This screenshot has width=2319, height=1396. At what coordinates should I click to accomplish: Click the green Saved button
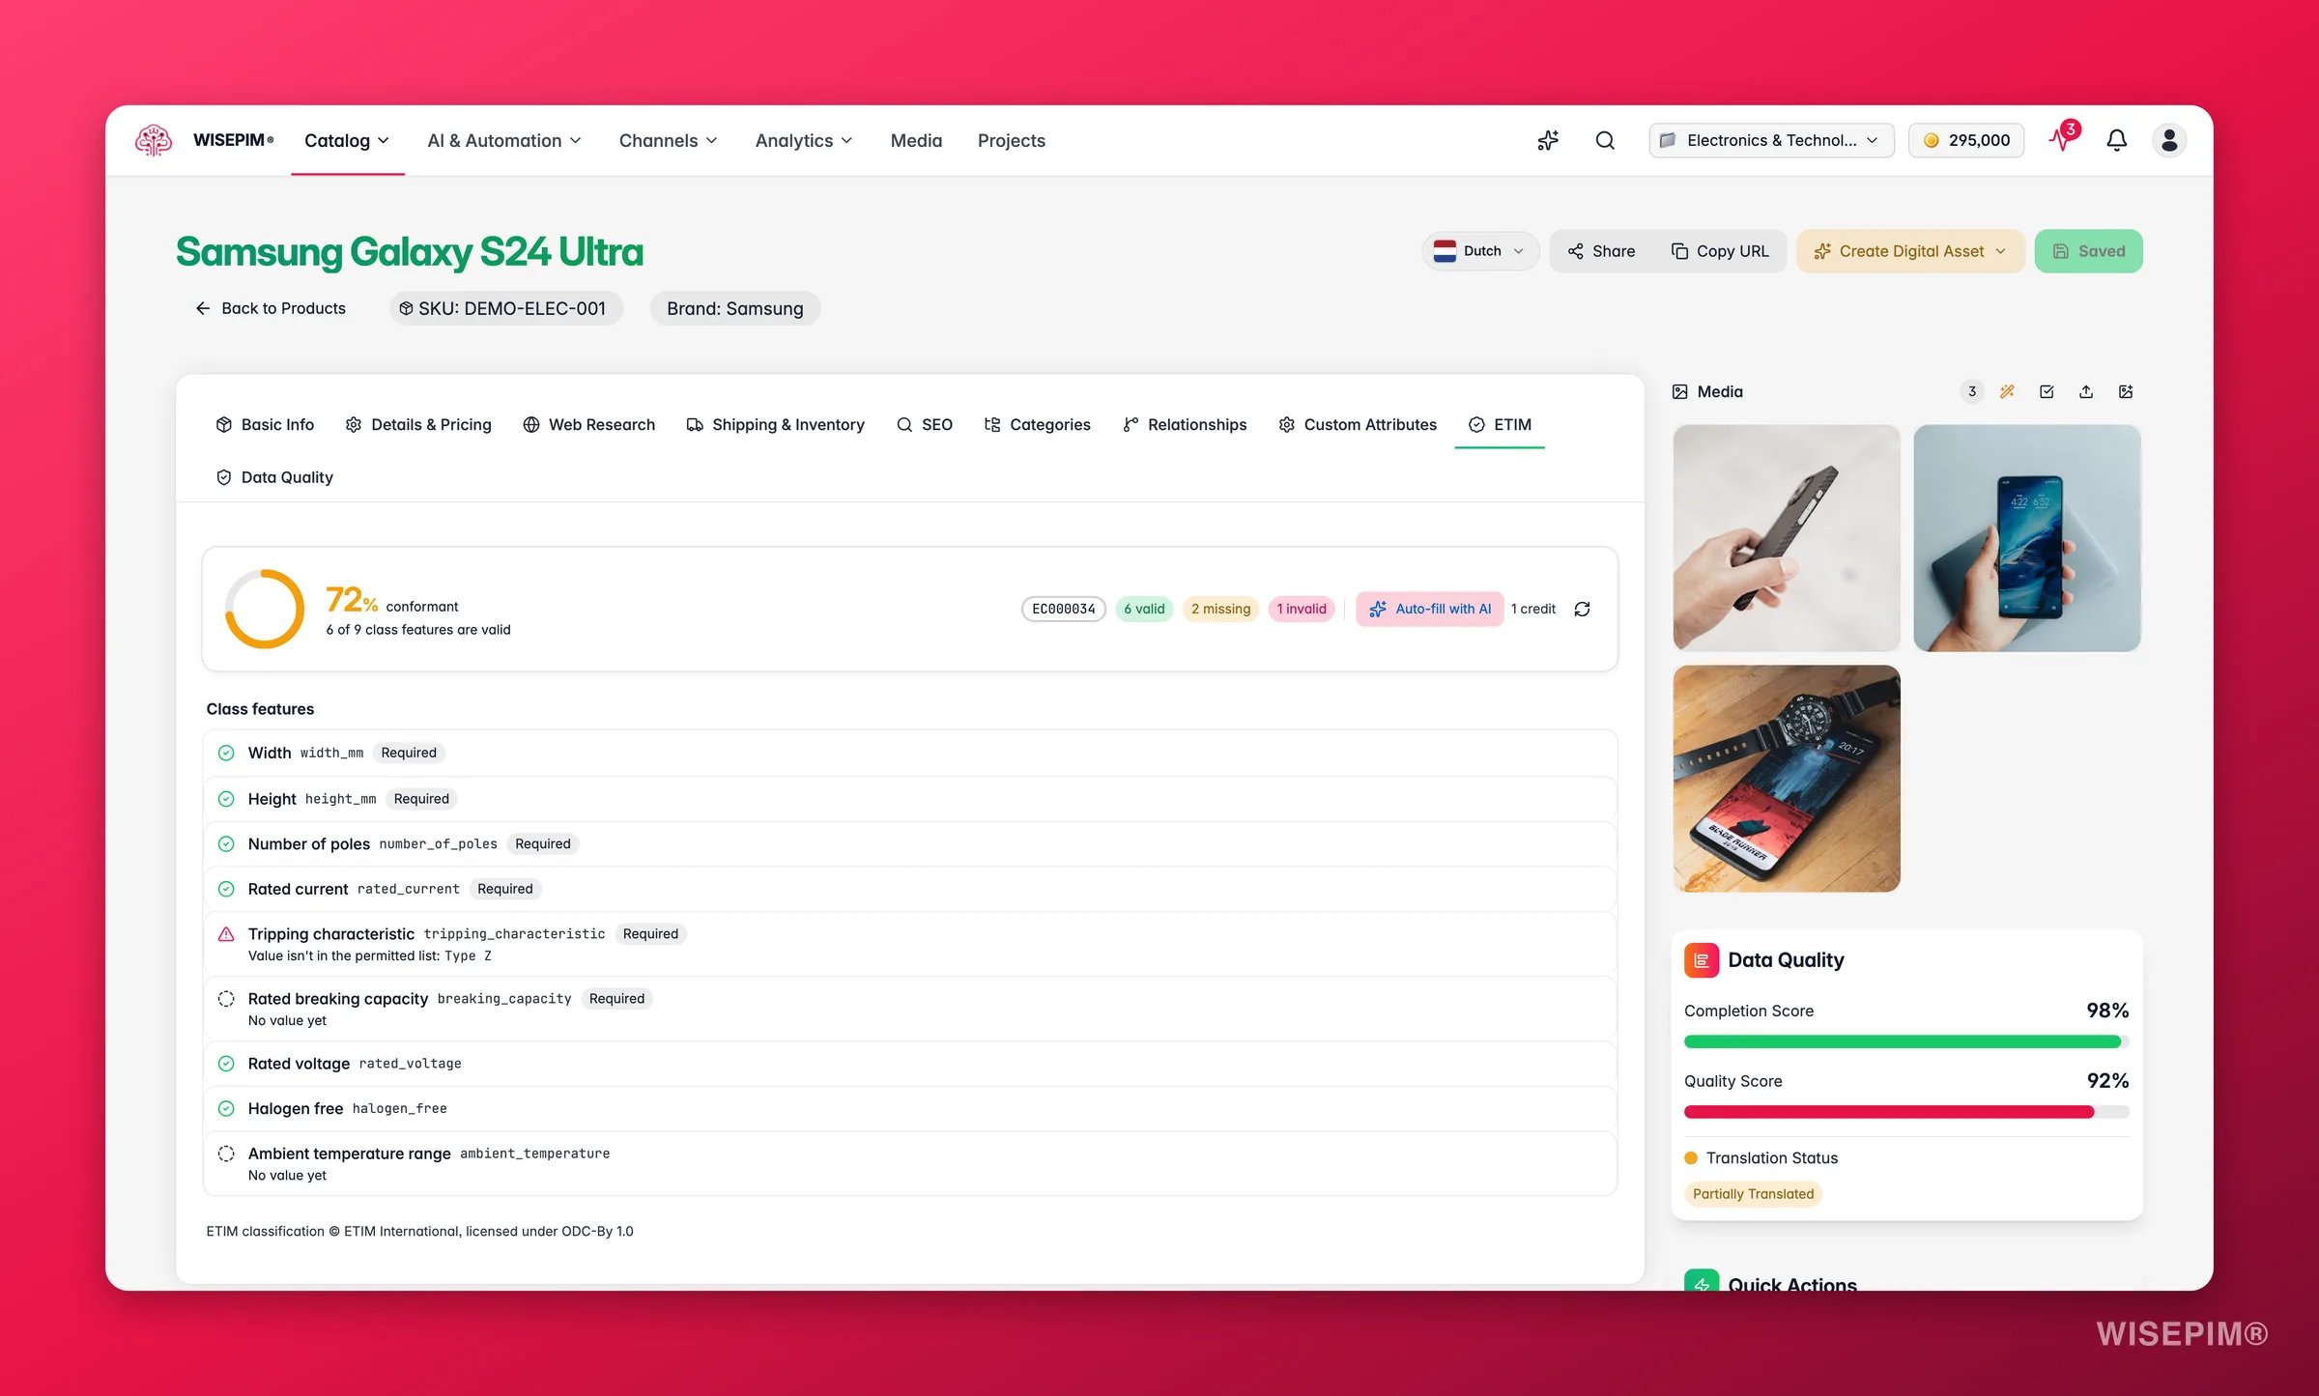pyautogui.click(x=2088, y=251)
